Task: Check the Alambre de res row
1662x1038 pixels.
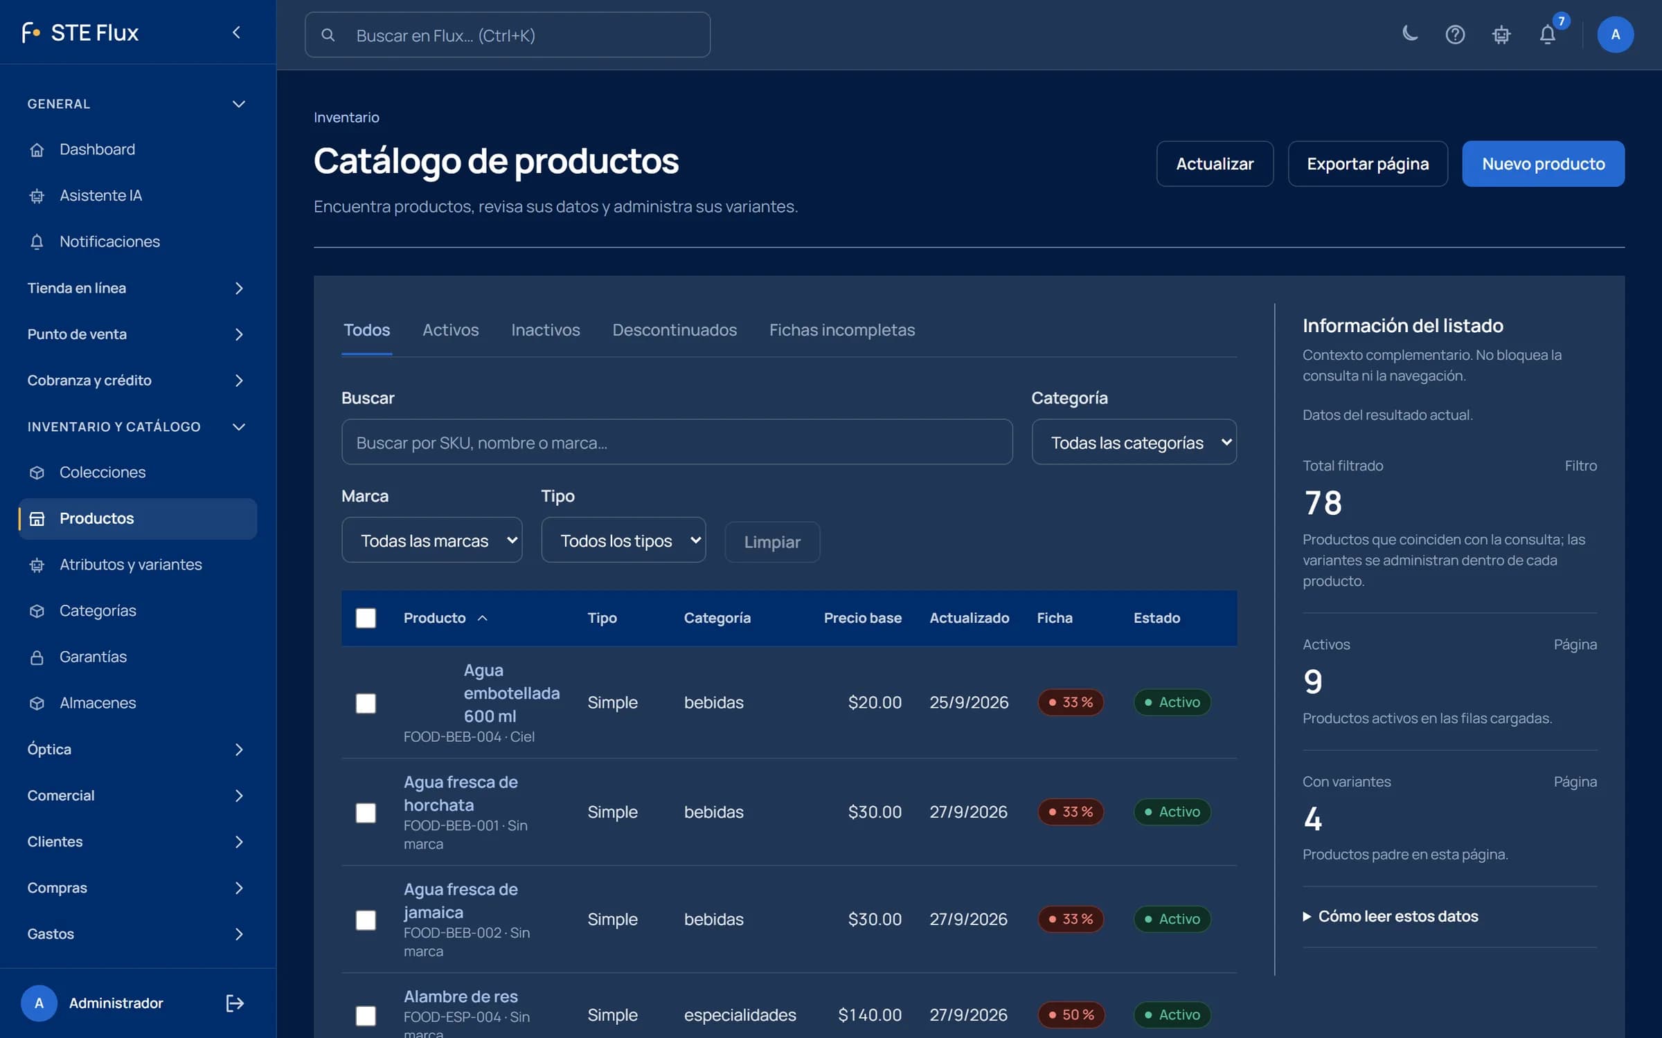Action: [x=366, y=1015]
